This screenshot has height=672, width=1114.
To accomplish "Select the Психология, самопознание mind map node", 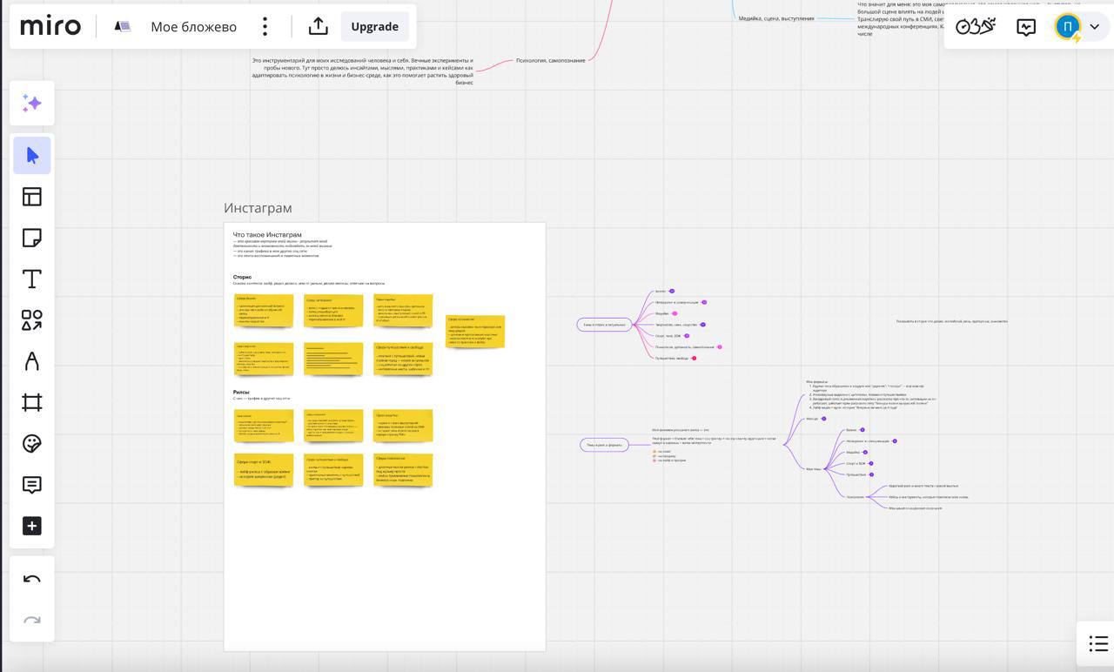I will pos(551,60).
